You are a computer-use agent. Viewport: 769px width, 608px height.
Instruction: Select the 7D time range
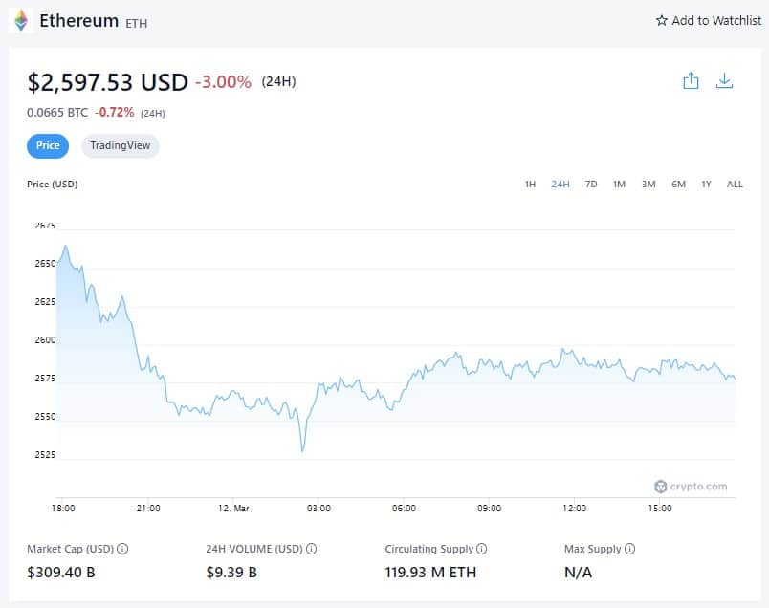click(591, 185)
